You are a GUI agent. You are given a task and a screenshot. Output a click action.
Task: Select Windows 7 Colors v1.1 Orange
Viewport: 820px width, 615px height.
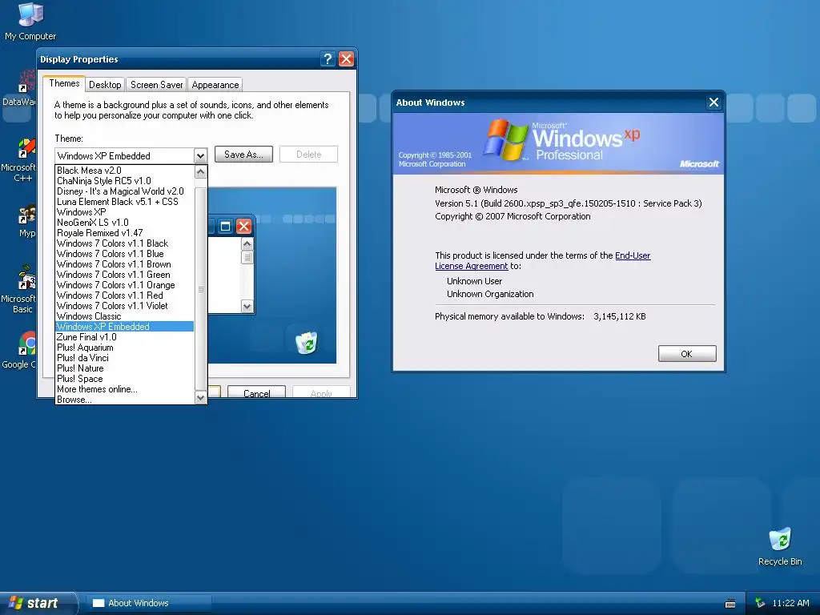pyautogui.click(x=124, y=286)
